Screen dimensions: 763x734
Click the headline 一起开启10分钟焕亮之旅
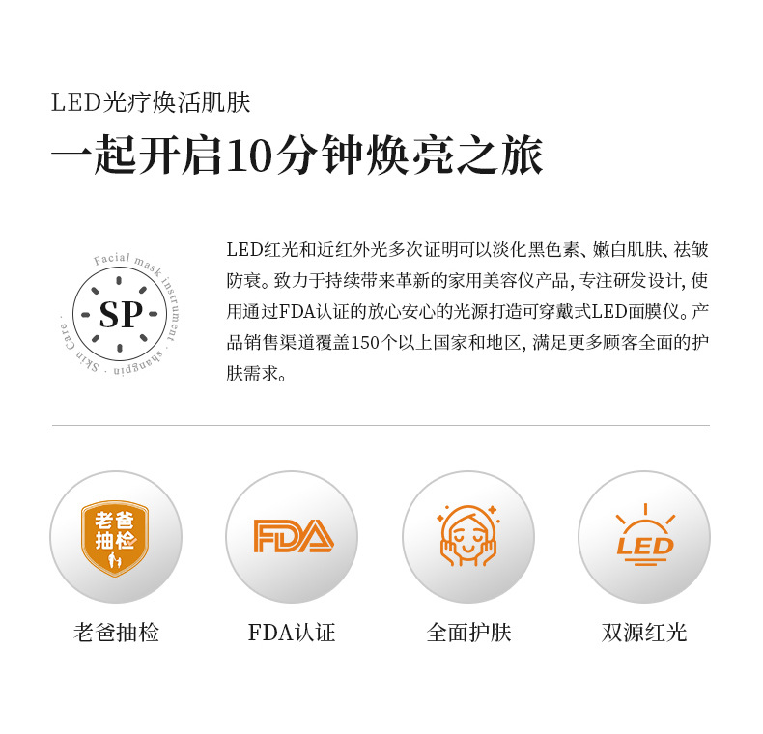point(297,155)
